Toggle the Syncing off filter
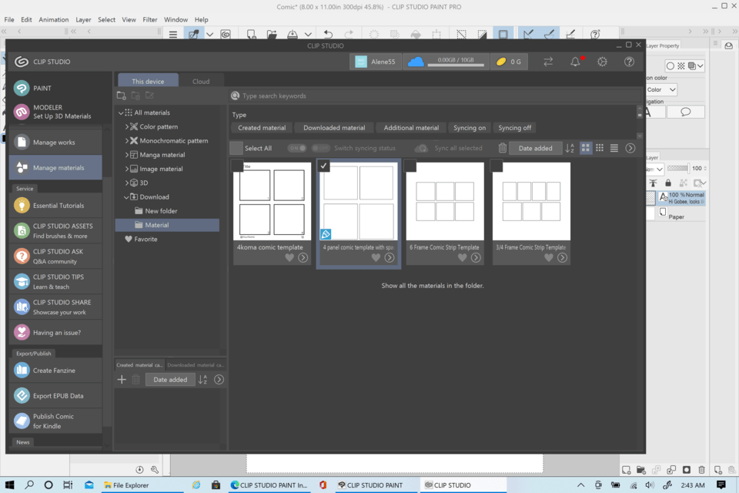The image size is (739, 493). [x=515, y=128]
